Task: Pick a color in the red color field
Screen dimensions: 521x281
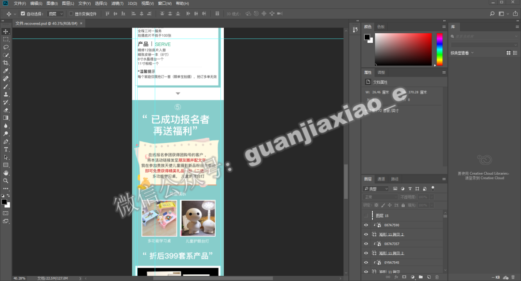Action: tap(403, 49)
